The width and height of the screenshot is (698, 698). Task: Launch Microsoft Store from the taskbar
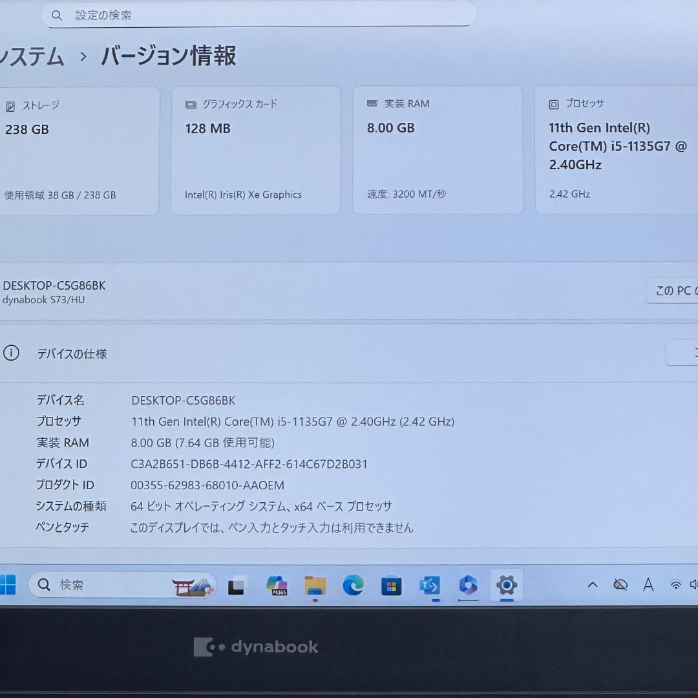pyautogui.click(x=391, y=585)
